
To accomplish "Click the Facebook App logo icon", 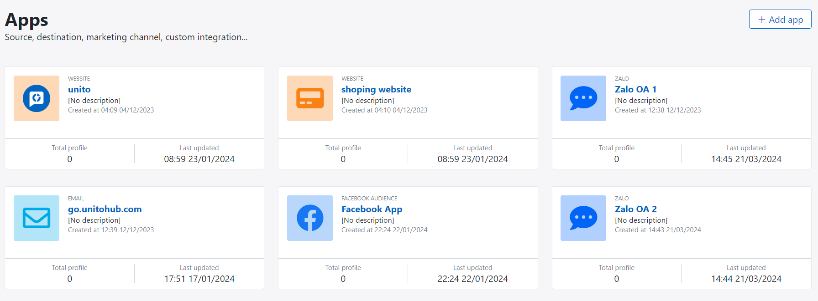I will point(310,218).
